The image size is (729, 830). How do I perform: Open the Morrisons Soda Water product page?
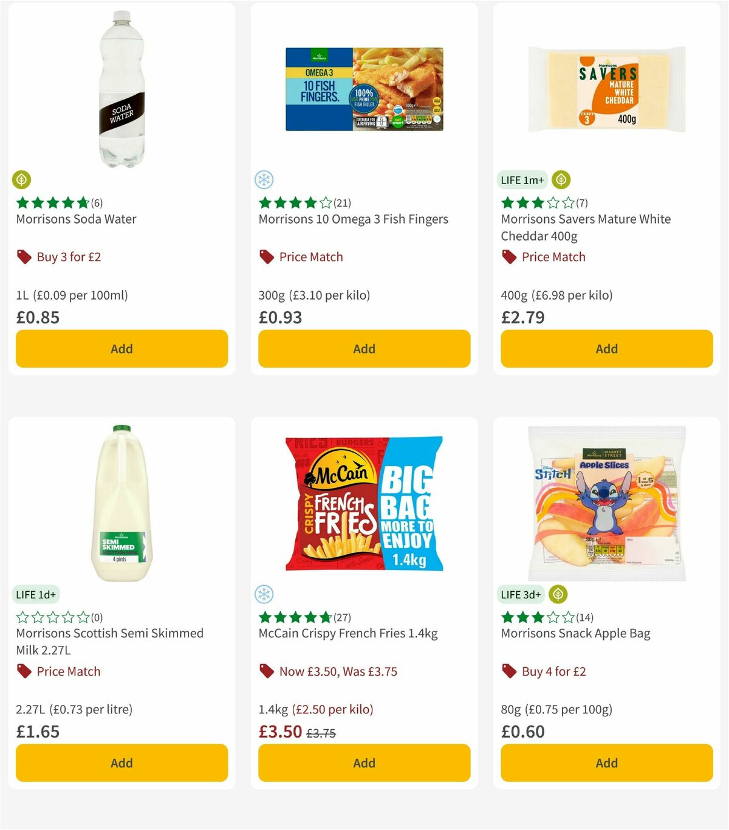click(x=75, y=219)
